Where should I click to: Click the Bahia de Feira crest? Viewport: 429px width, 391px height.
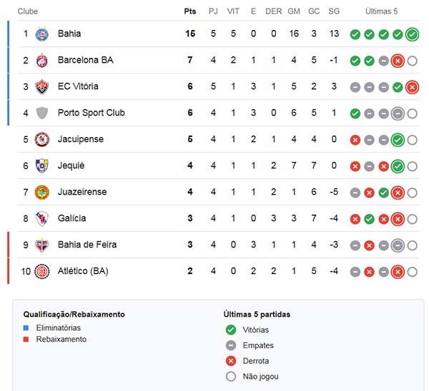[x=42, y=245]
